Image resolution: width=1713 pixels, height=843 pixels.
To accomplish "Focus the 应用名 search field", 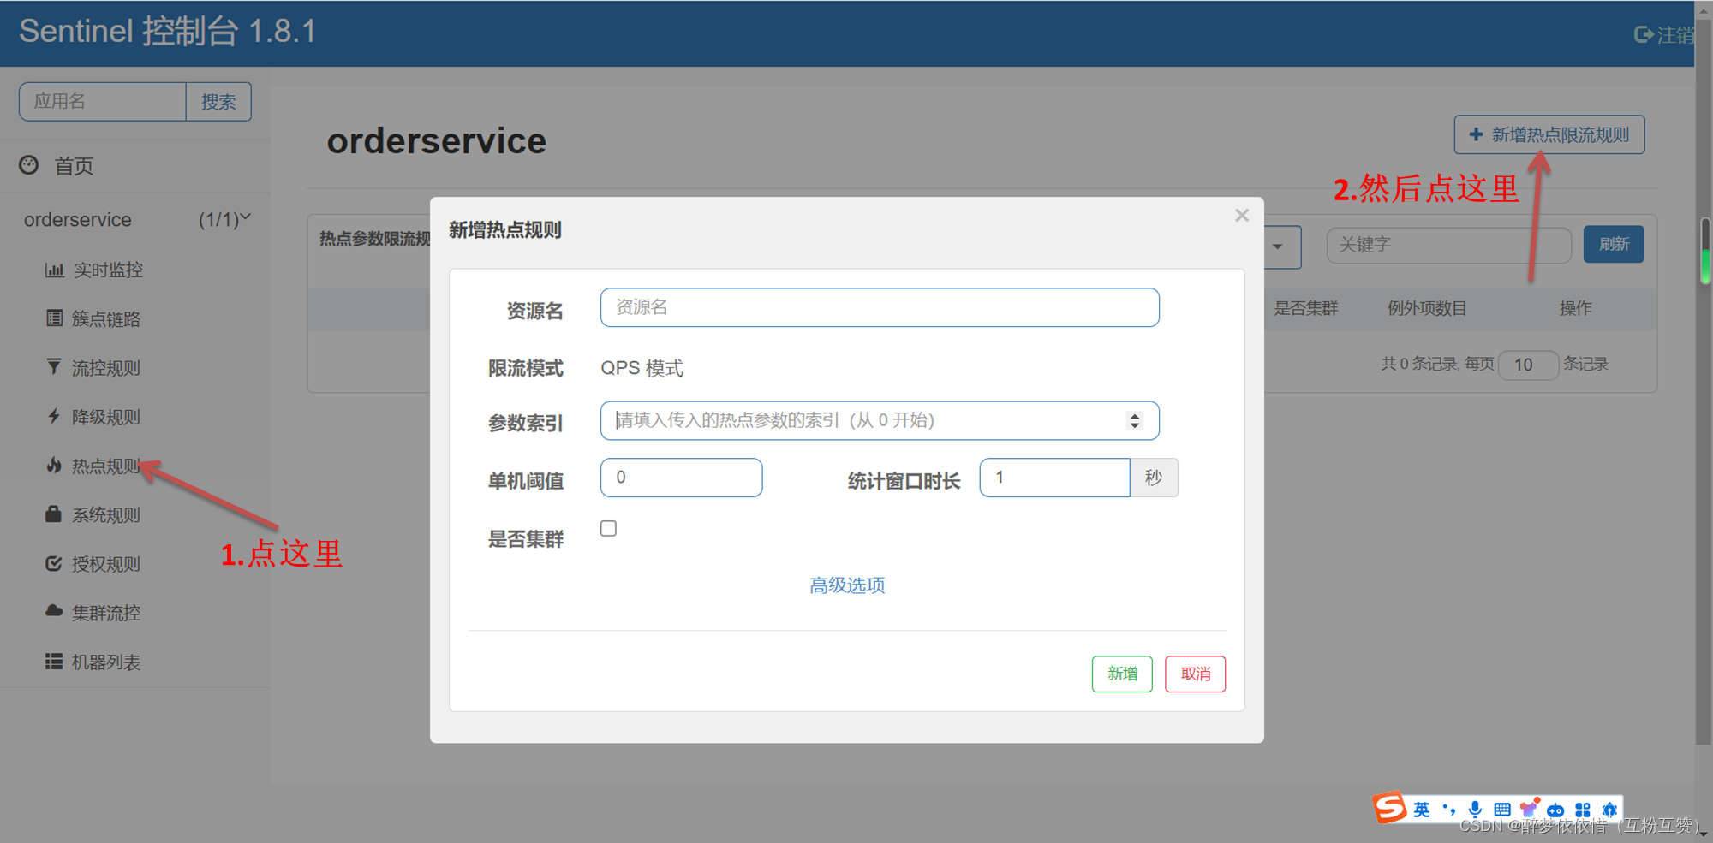I will tap(103, 102).
